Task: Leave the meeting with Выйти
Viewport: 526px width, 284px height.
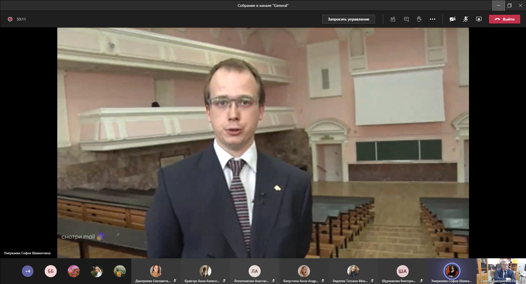Action: click(x=504, y=19)
